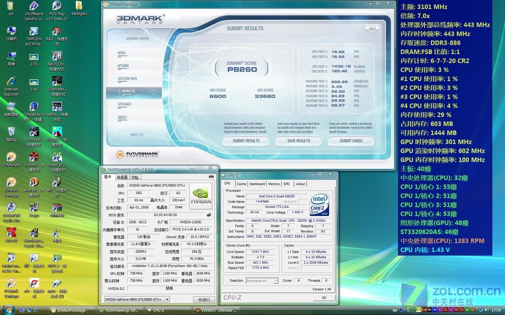This screenshot has height=315, width=505.
Task: Open the super_pi desktop shortcut
Action: [x=57, y=162]
